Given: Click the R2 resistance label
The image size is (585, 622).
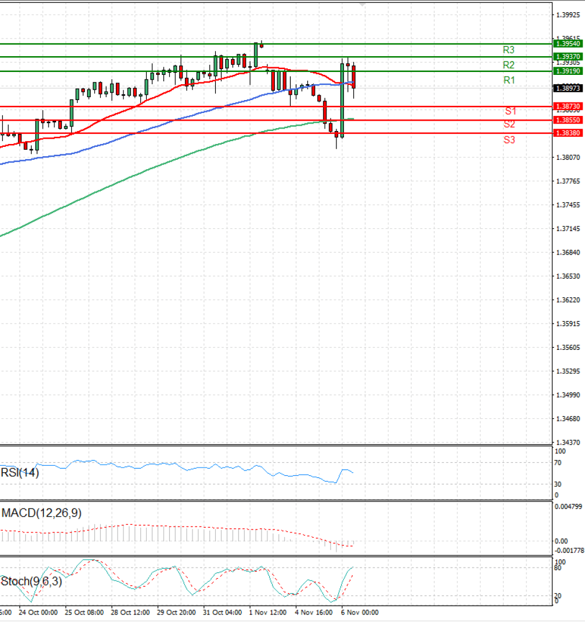Looking at the screenshot, I should coord(508,65).
